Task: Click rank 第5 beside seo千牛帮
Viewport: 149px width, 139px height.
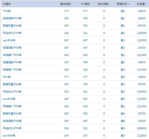Action: click(123, 136)
